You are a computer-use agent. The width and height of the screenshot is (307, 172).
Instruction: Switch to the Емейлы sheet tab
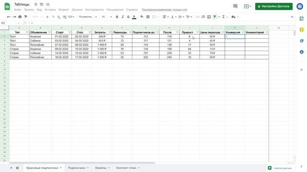point(101,168)
